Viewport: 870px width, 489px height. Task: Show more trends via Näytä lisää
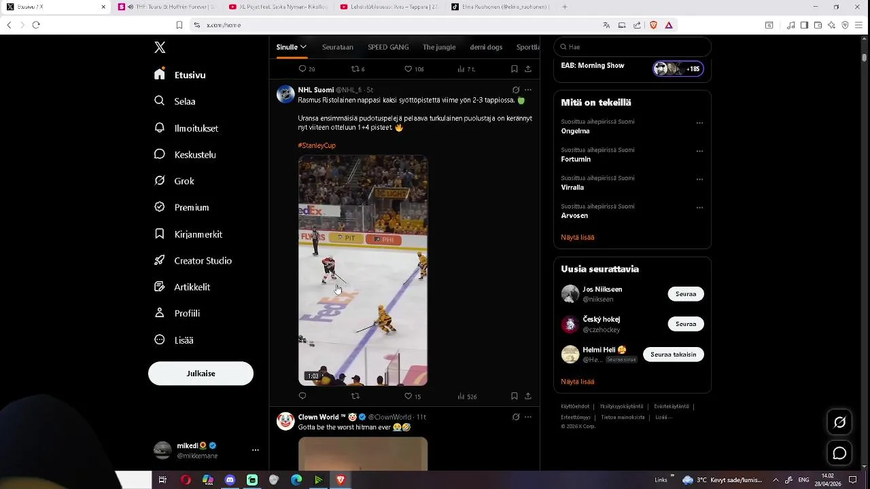(578, 237)
